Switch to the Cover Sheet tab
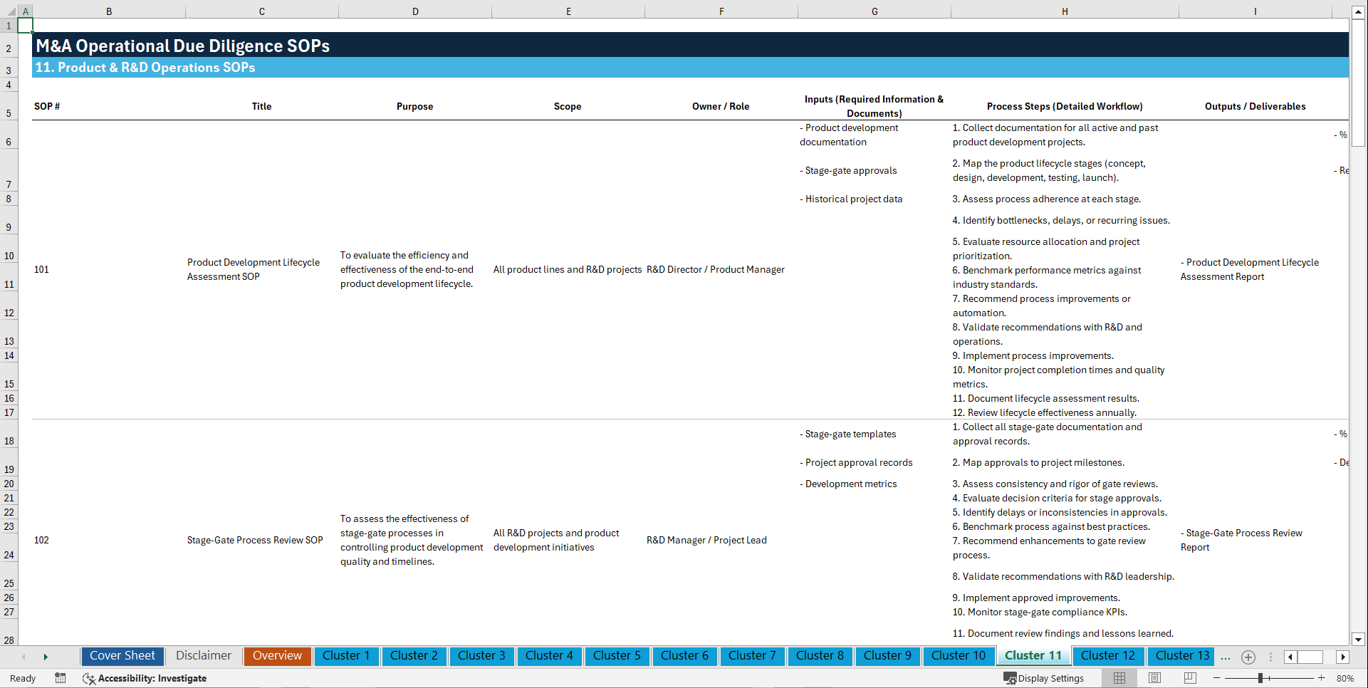The image size is (1368, 688). point(122,655)
